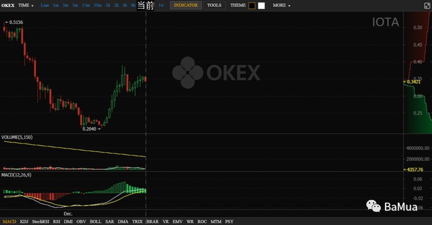Image resolution: width=432 pixels, height=225 pixels.
Task: Select the OBV indicator
Action: (81, 221)
